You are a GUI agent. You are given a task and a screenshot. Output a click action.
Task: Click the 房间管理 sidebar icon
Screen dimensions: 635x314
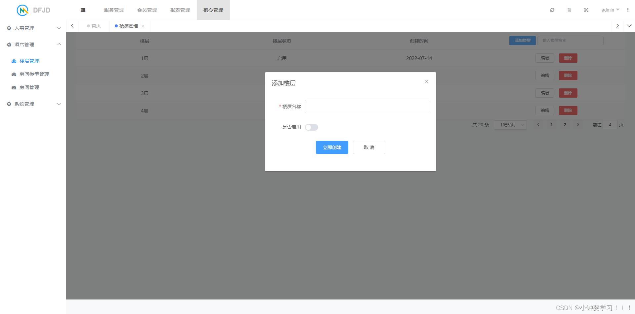[14, 88]
